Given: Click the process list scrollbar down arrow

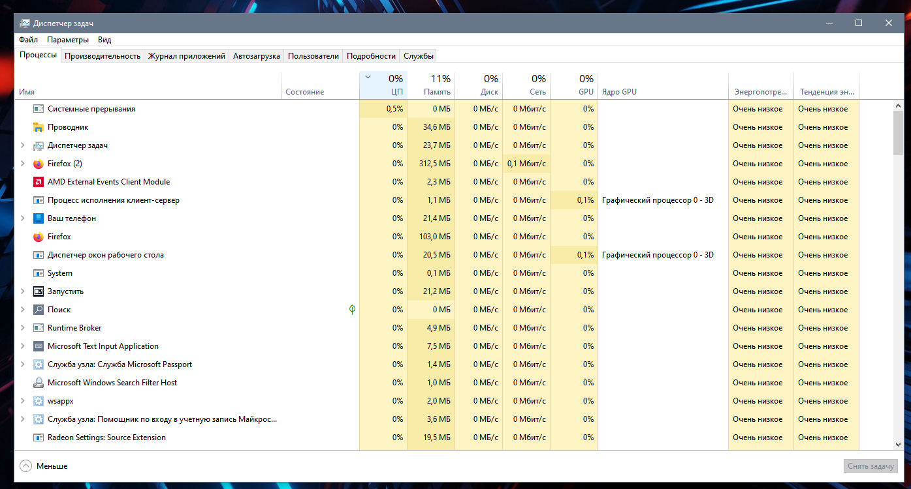Looking at the screenshot, I should (x=899, y=444).
